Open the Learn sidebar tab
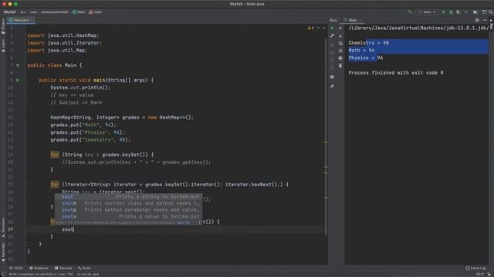 [x=3, y=45]
